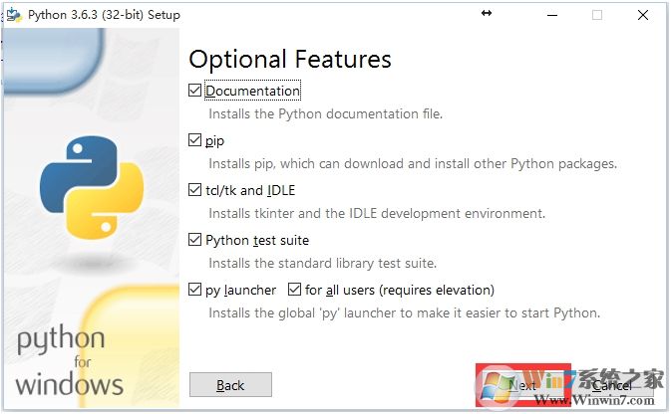Click the global 'py' launcher description text
The width and height of the screenshot is (671, 414).
click(405, 313)
